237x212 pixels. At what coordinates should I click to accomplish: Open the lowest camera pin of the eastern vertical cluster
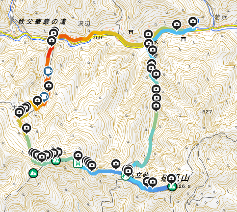156,106
